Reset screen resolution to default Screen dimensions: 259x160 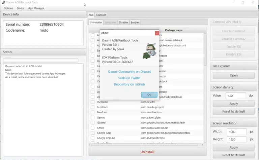click(x=234, y=155)
